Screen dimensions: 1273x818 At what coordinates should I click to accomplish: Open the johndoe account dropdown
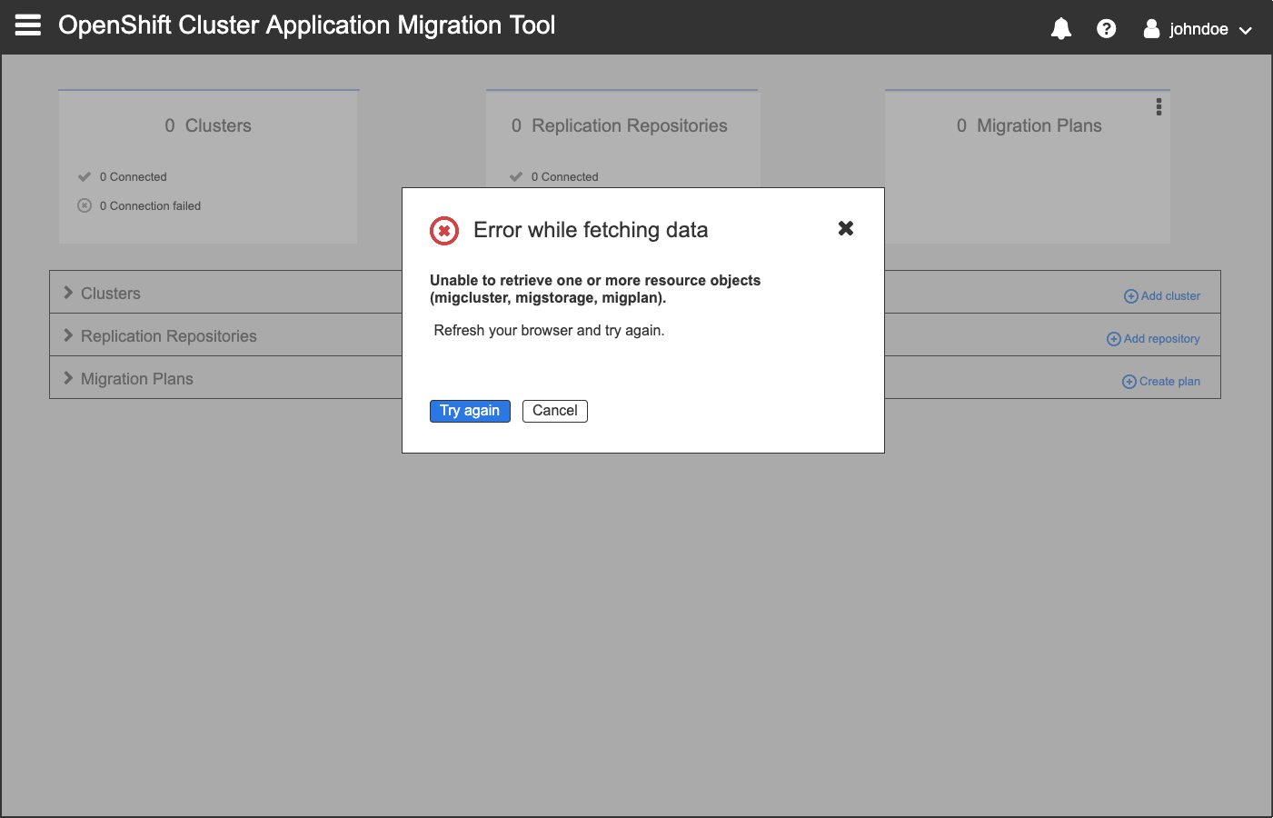click(1247, 29)
